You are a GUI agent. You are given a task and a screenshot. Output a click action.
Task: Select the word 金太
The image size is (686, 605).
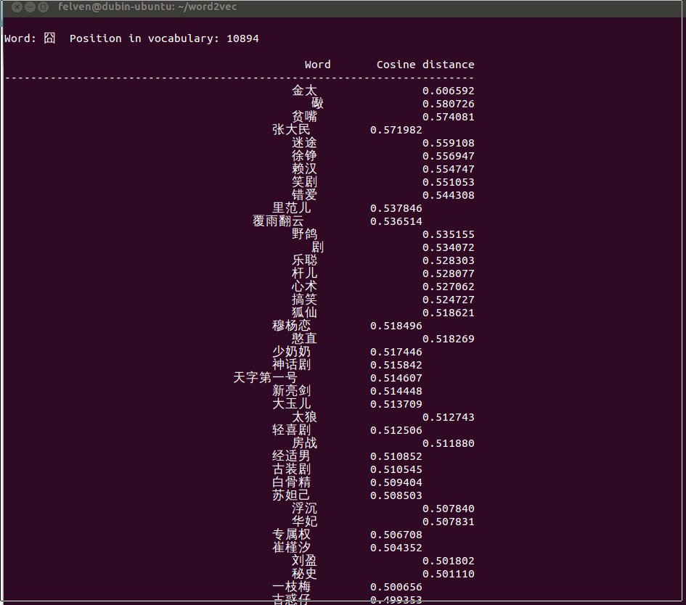pyautogui.click(x=304, y=91)
